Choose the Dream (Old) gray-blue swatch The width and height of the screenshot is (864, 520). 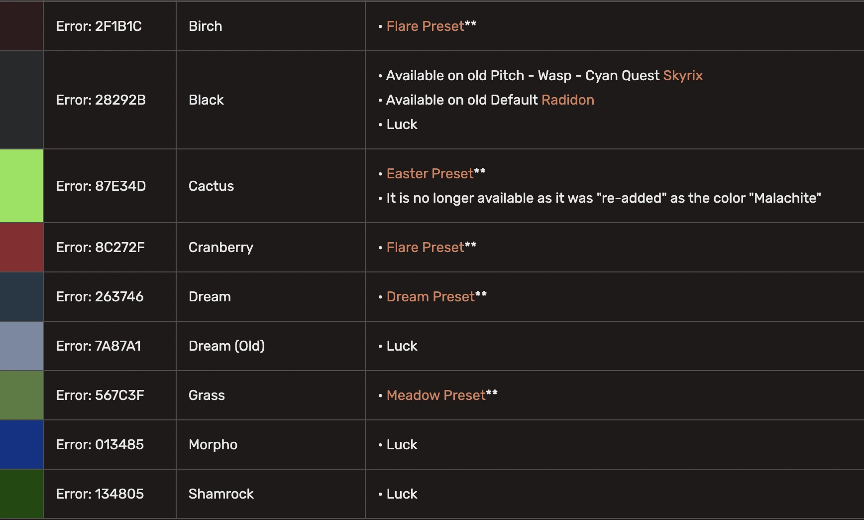[21, 346]
